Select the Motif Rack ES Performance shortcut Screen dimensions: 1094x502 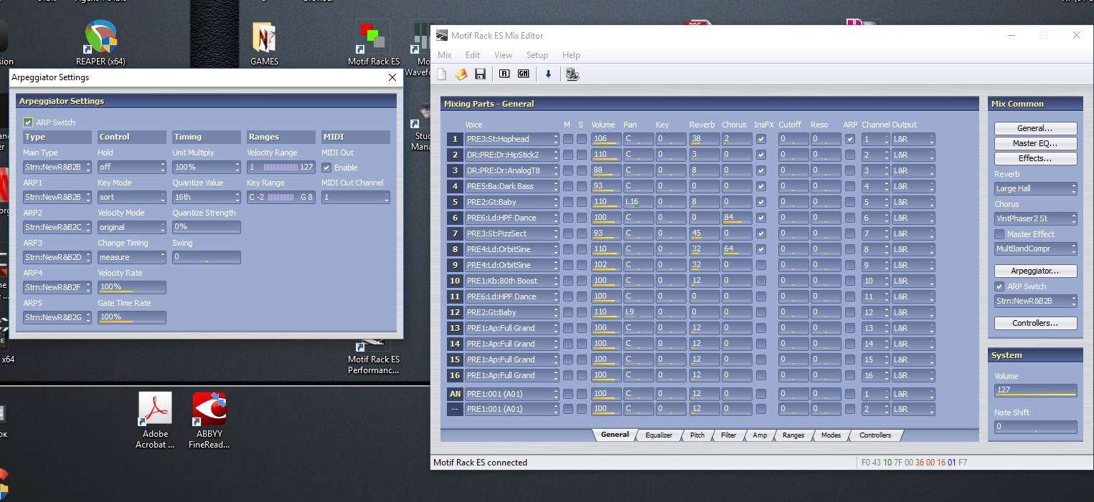[374, 356]
